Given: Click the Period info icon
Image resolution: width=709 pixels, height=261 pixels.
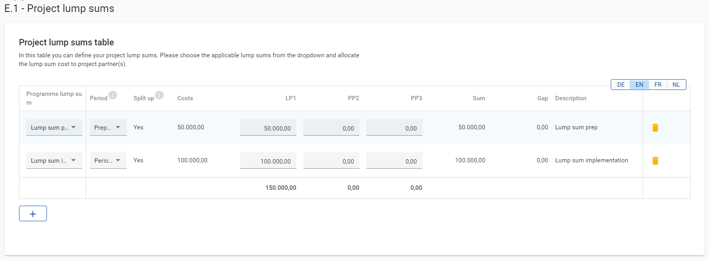Looking at the screenshot, I should 113,95.
